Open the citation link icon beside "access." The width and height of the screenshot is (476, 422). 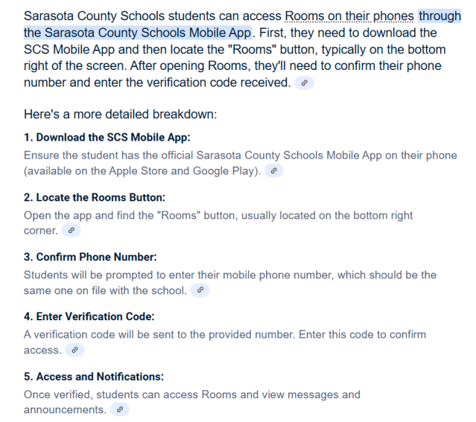(x=74, y=350)
